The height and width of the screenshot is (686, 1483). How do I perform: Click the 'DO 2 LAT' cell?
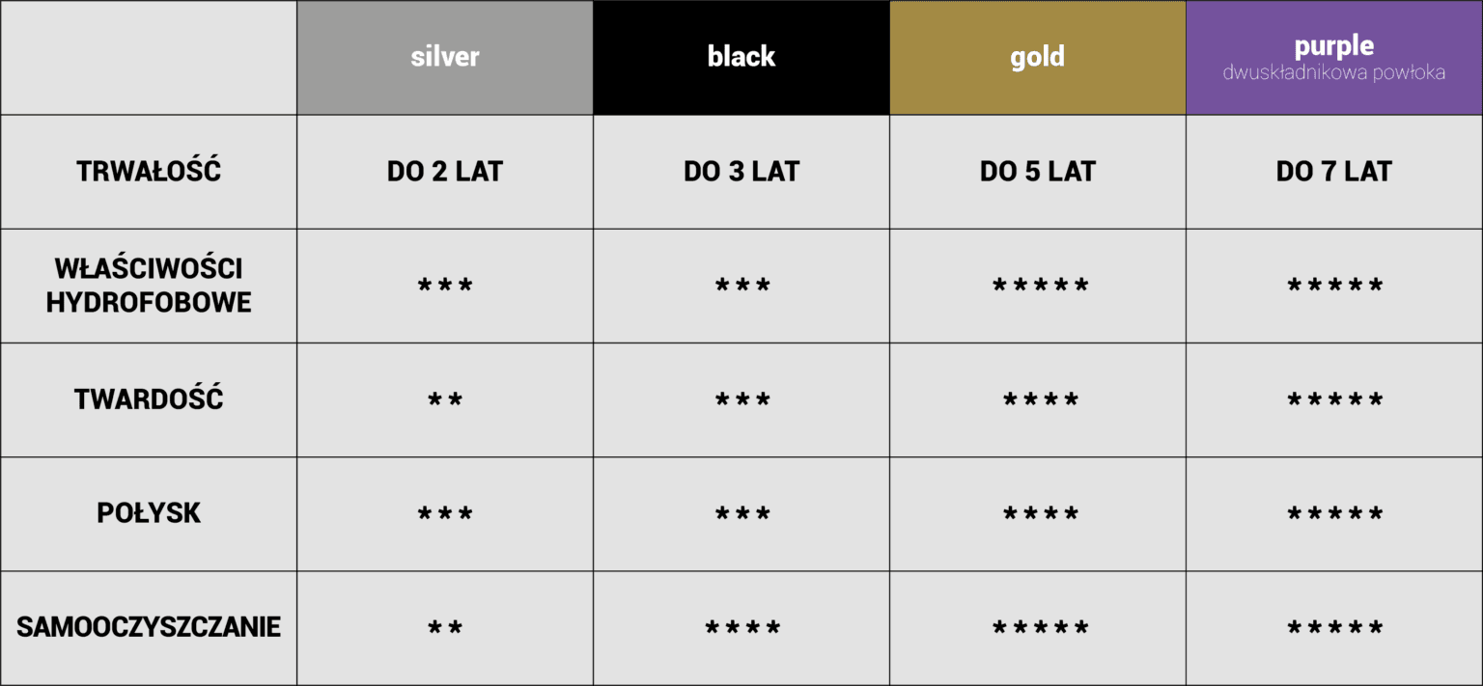(x=445, y=172)
